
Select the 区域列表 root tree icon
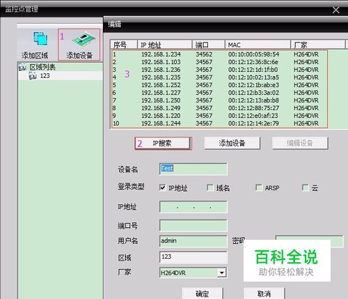point(22,67)
